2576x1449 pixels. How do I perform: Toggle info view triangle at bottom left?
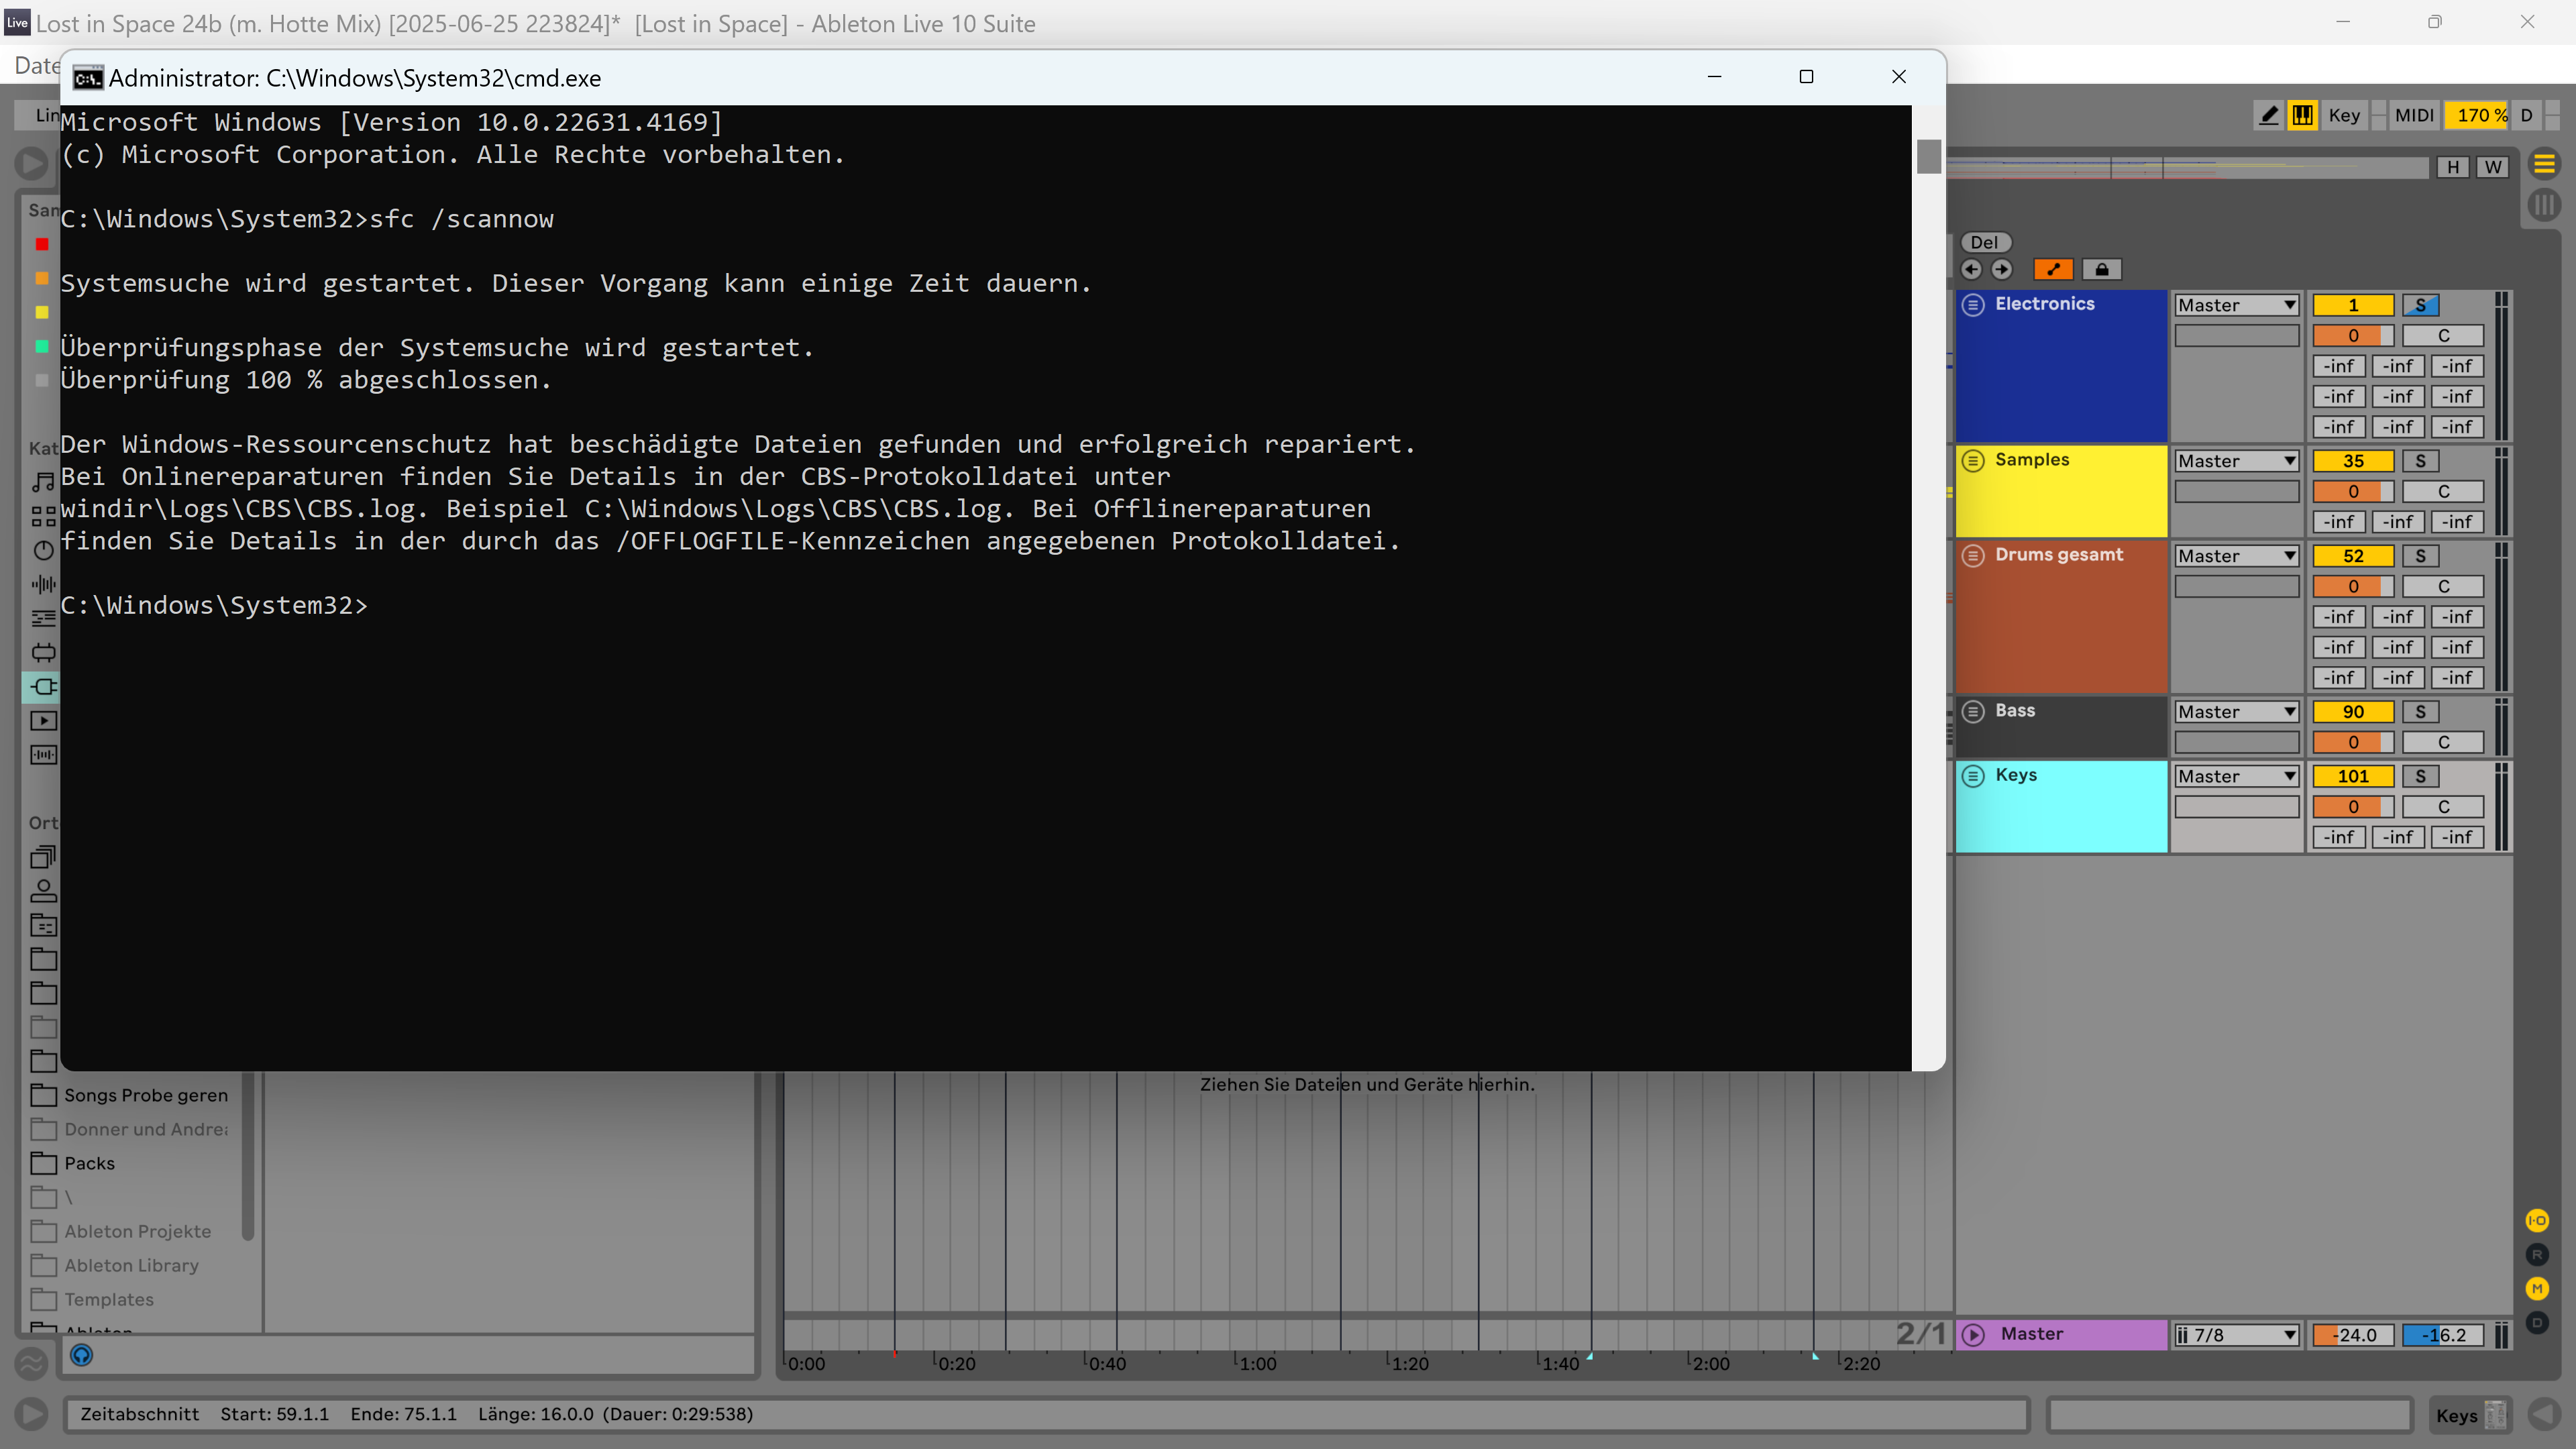click(31, 1414)
